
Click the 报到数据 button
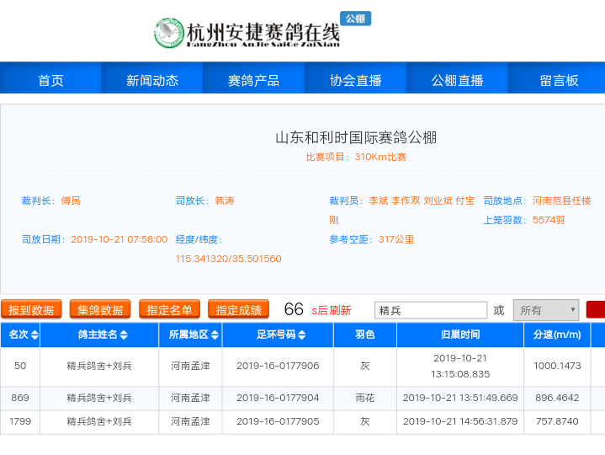coord(31,310)
